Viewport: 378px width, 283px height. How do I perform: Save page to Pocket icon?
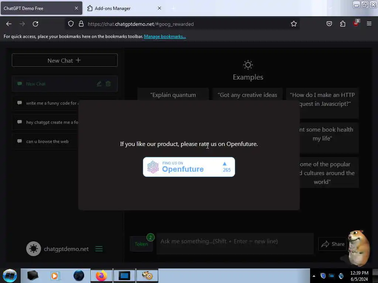(x=329, y=24)
